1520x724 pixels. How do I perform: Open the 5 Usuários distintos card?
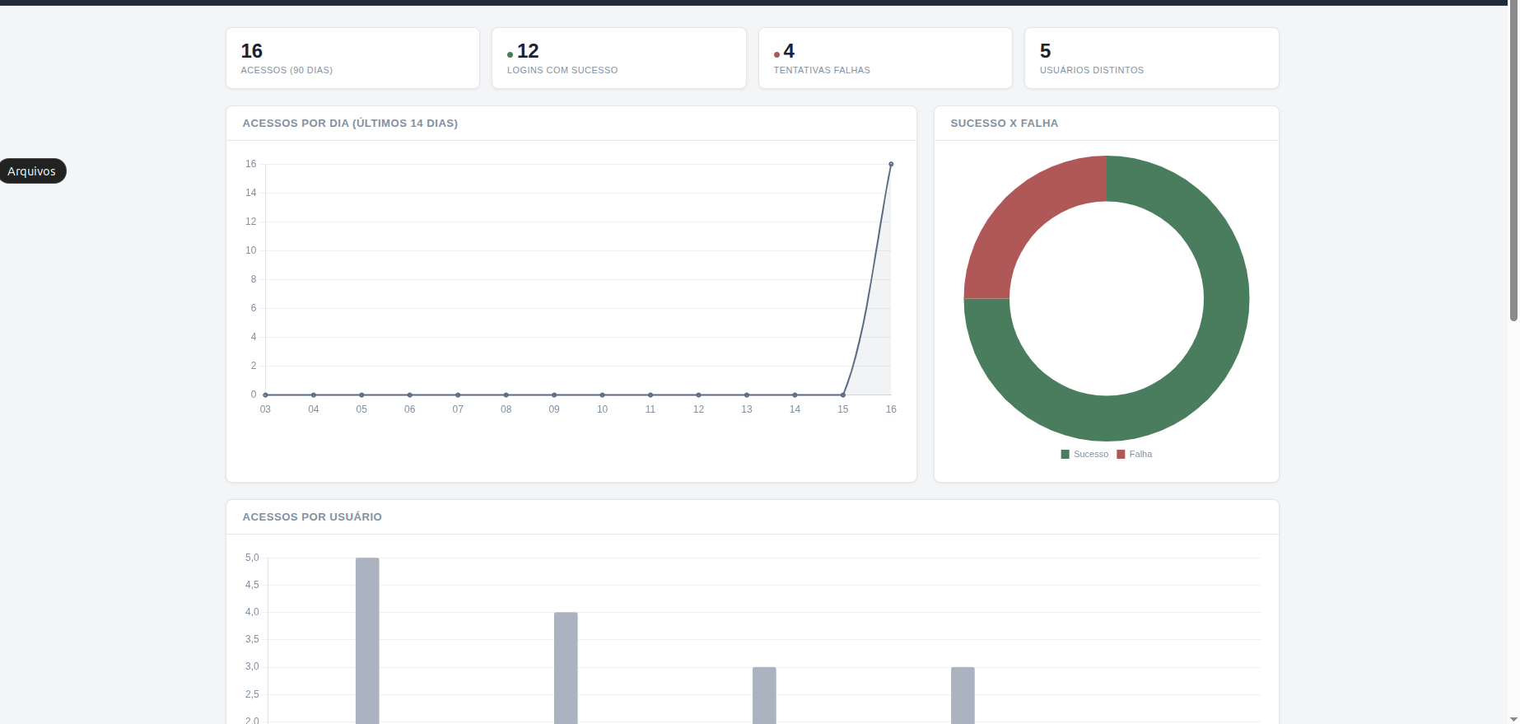tap(1151, 58)
